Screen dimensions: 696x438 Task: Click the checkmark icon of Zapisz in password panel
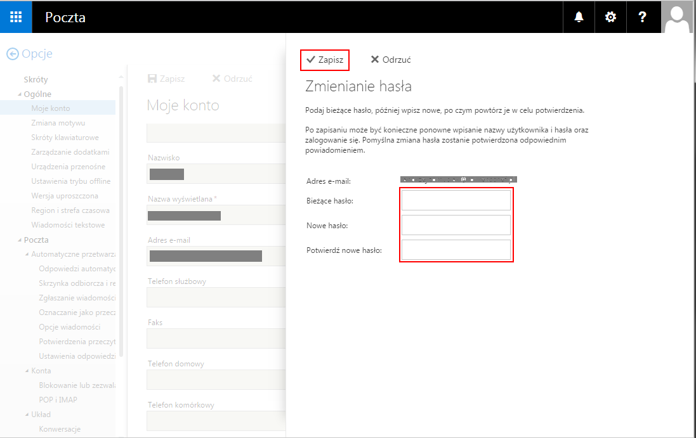tap(311, 60)
